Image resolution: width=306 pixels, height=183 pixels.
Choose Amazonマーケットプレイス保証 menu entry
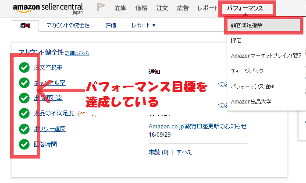point(266,56)
